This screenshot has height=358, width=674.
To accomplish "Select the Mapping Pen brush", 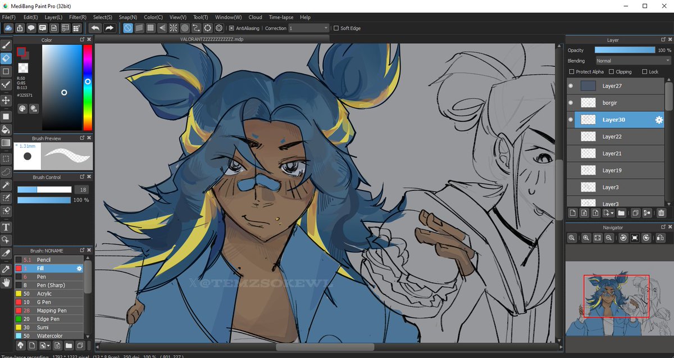I will point(48,311).
